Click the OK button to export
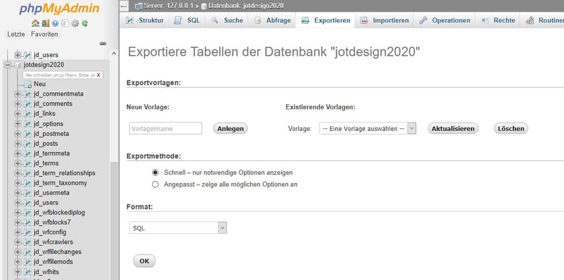Viewport: 564px width, 280px height. [144, 261]
